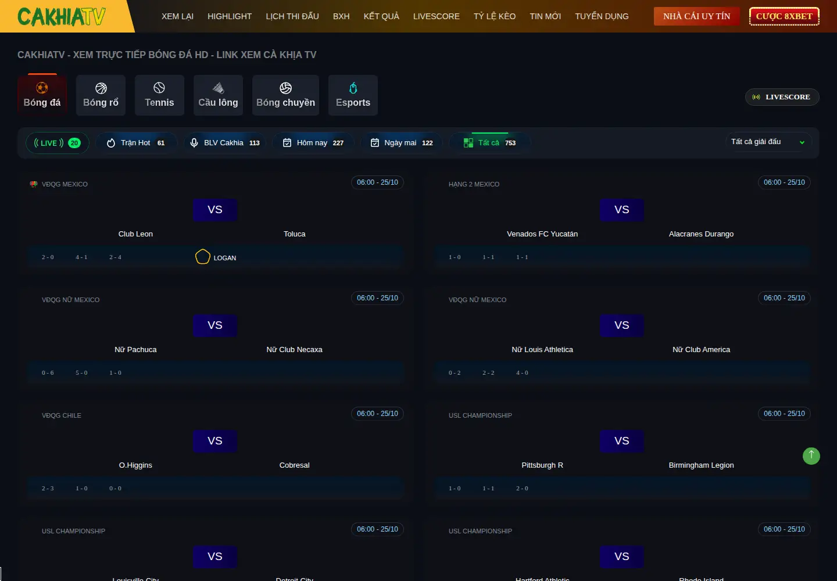Filter by BLV Cakhia matches
The image size is (837, 581).
point(225,143)
